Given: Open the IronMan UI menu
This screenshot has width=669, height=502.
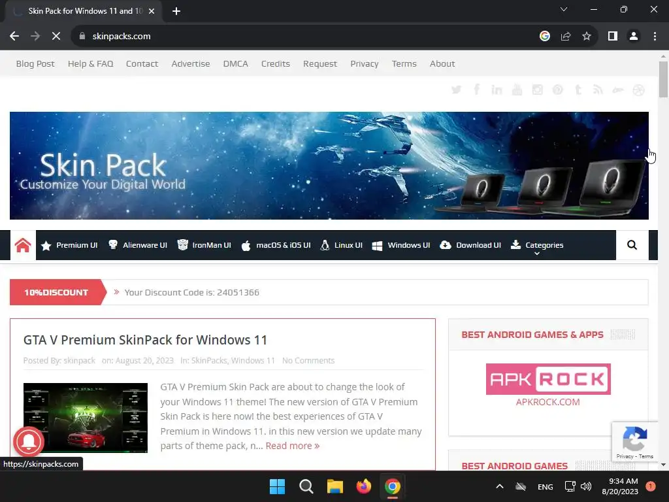Looking at the screenshot, I should coord(204,245).
